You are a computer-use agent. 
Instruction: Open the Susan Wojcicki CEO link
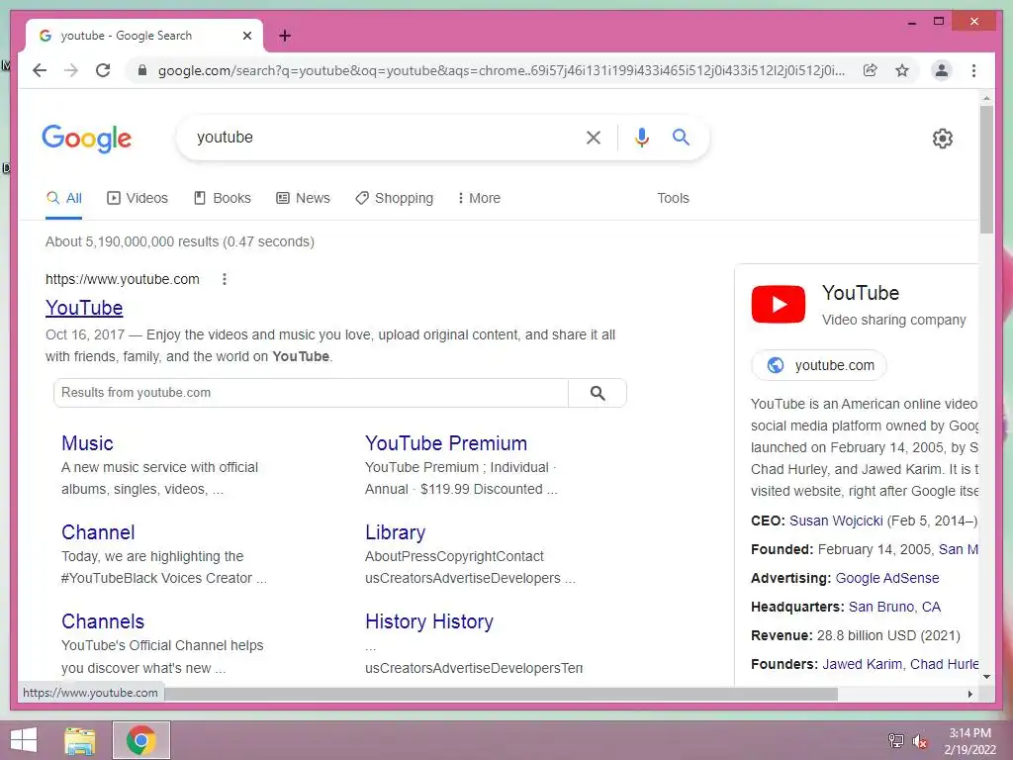pyautogui.click(x=836, y=521)
